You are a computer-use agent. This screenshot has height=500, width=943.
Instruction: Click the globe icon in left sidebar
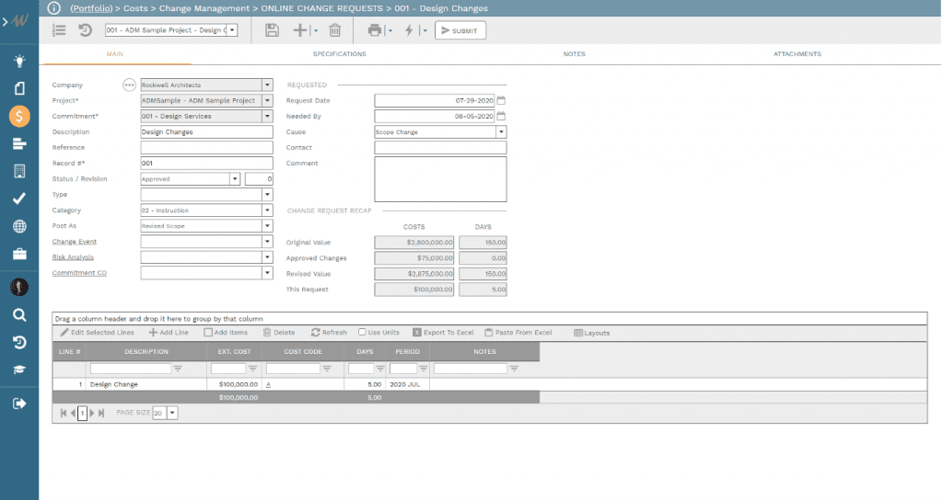pyautogui.click(x=19, y=226)
